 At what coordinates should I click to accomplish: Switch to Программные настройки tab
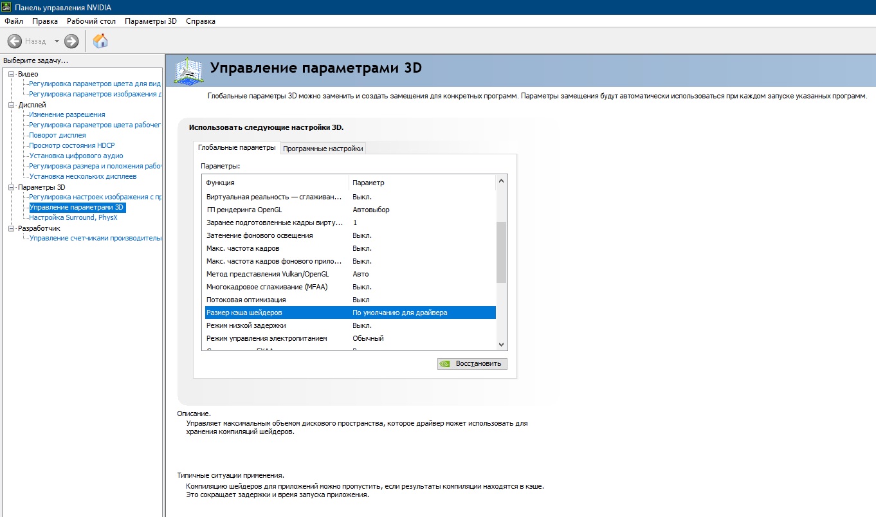click(323, 149)
